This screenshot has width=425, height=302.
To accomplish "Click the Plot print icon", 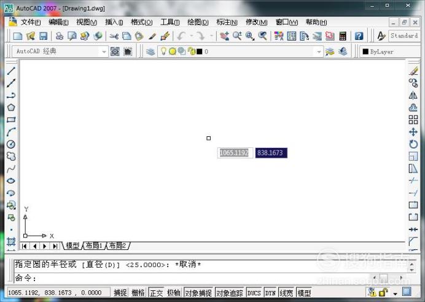I will (60, 36).
